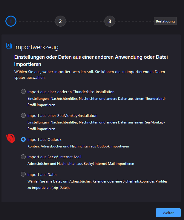Image resolution: width=184 pixels, height=220 pixels.
Task: Click the red scribble annotation mark
Action: pos(10,138)
